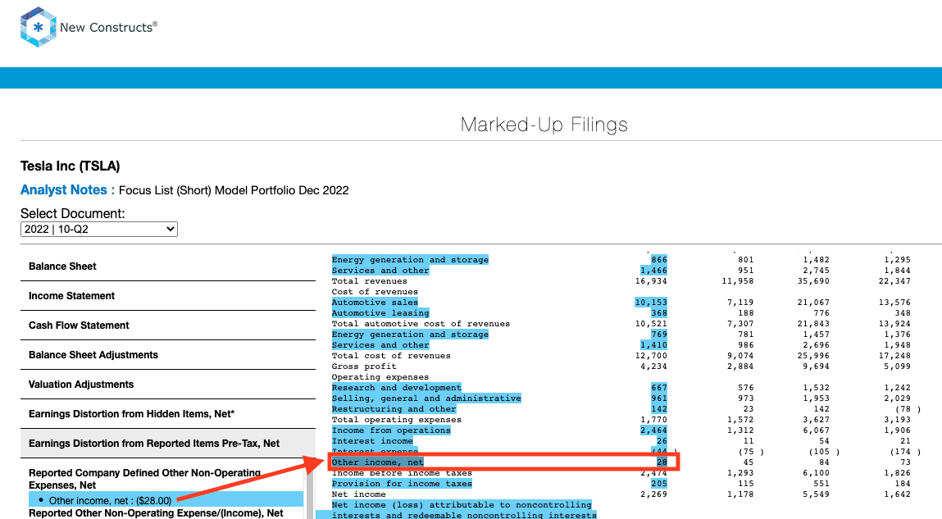This screenshot has height=519, width=942.
Task: Click highlighted Selling, general and administrative label
Action: pyautogui.click(x=426, y=398)
